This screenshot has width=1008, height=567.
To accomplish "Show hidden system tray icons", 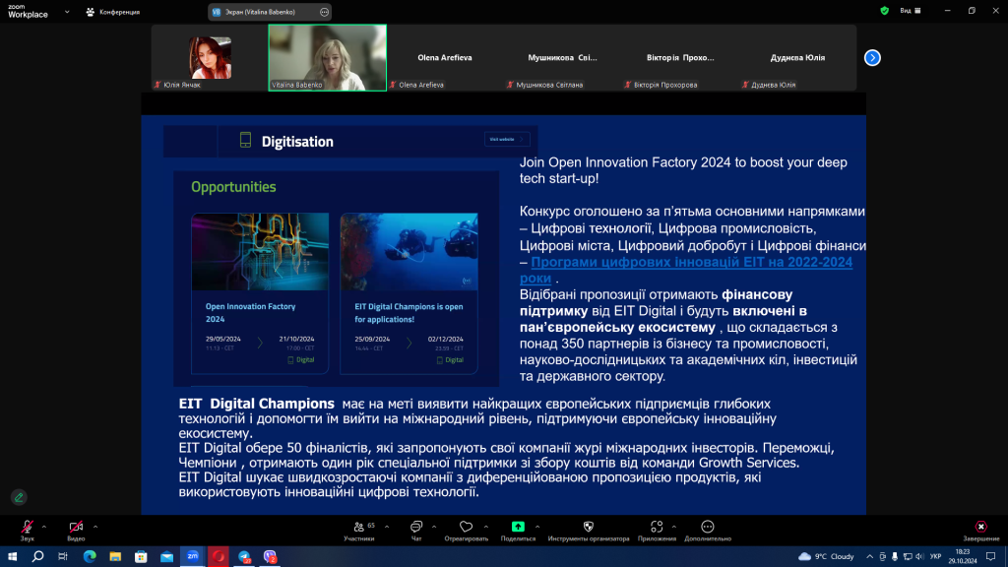I will click(870, 557).
